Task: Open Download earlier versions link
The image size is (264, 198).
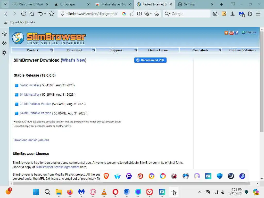Action: pyautogui.click(x=31, y=140)
